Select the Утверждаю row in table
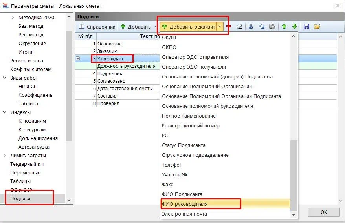 (x=117, y=59)
